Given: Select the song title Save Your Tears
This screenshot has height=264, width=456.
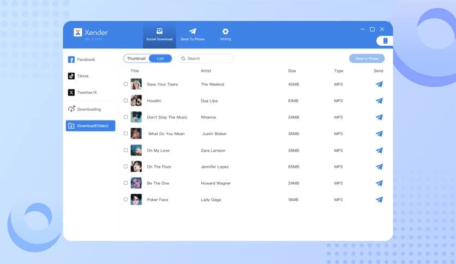Looking at the screenshot, I should (163, 85).
